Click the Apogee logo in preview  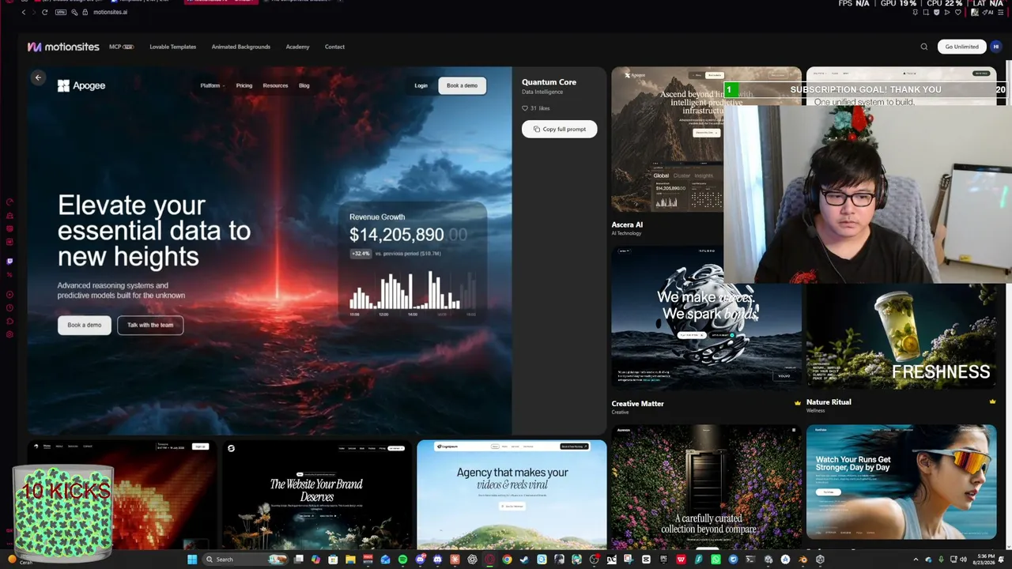click(x=81, y=85)
